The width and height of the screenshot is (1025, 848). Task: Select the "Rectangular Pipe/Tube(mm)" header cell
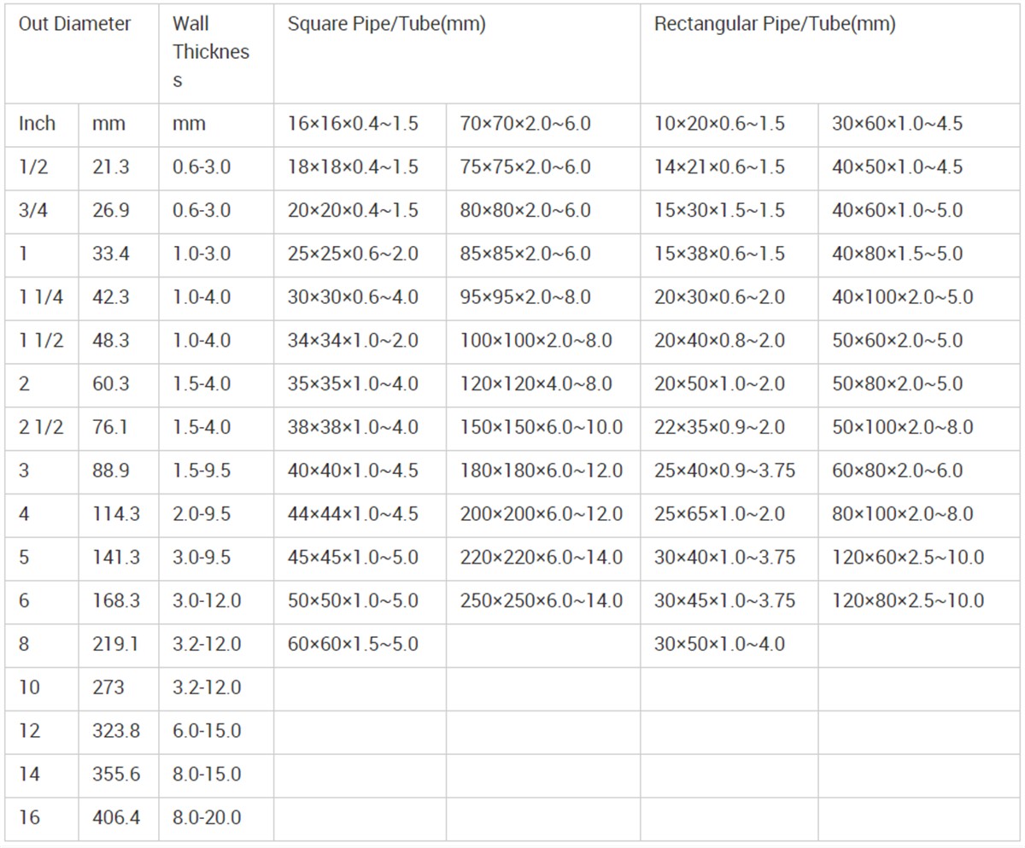tap(775, 24)
